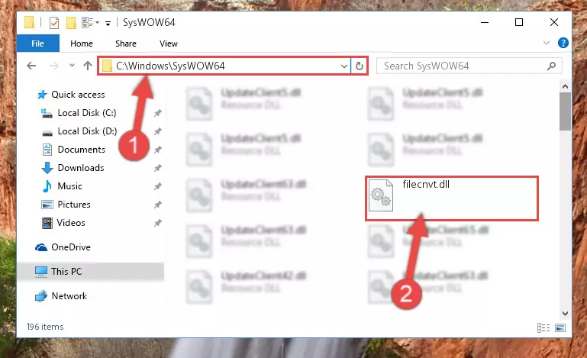Click the search magnifier icon

click(551, 66)
